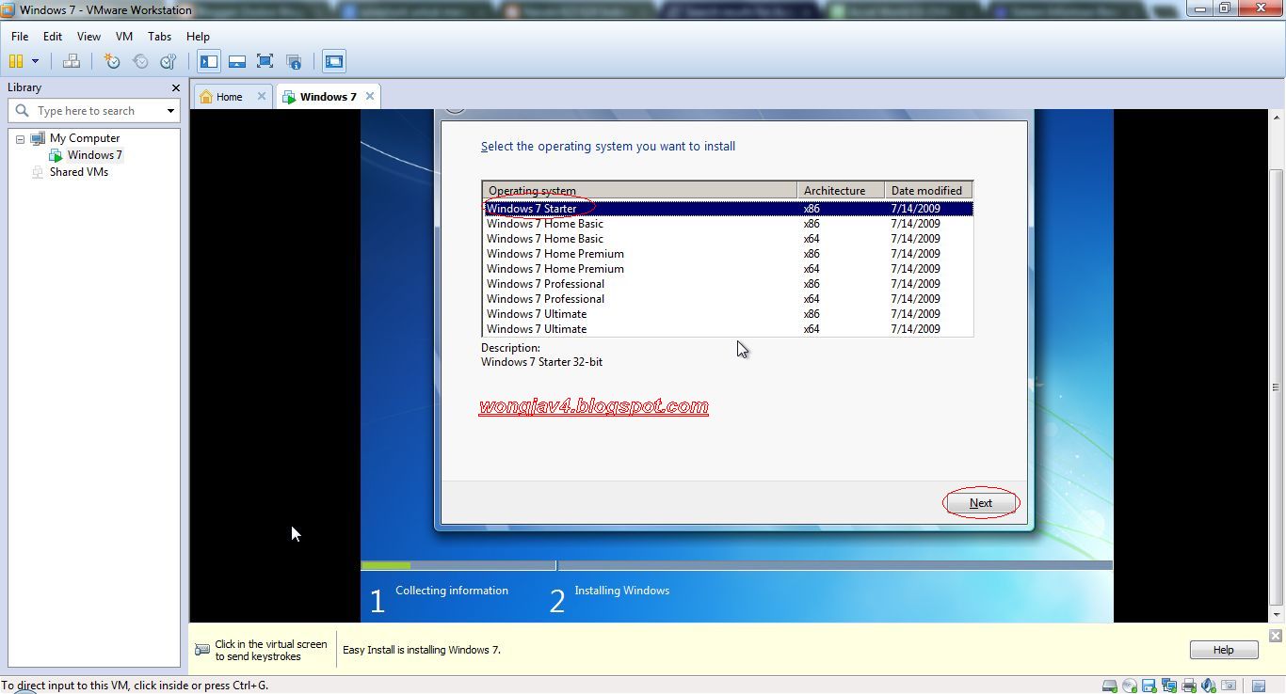Select the Windows 7 Starter x86 row
The width and height of the screenshot is (1286, 694).
pos(728,209)
